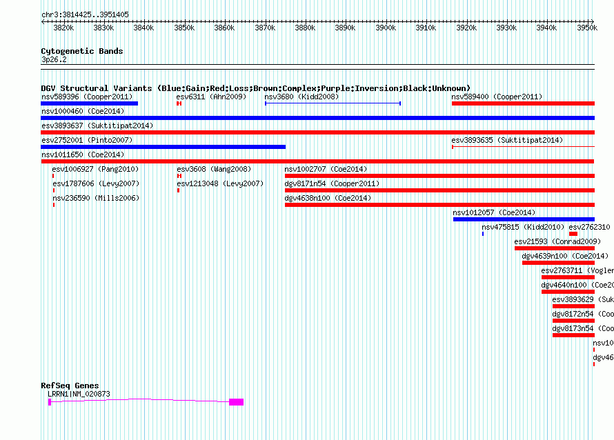Click the 3930k ruler mark
The width and height of the screenshot is (614, 440).
(x=506, y=28)
